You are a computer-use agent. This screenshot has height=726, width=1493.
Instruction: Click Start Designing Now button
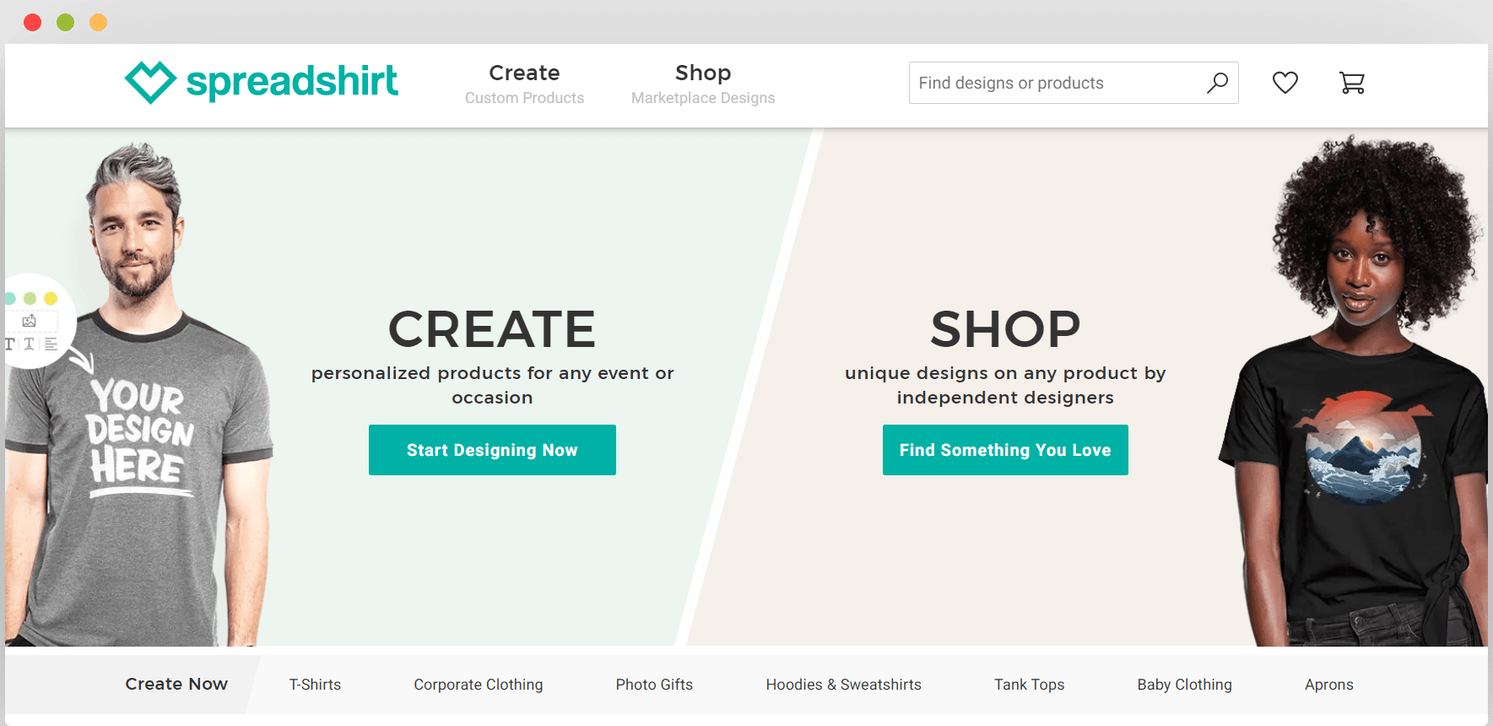pos(492,450)
